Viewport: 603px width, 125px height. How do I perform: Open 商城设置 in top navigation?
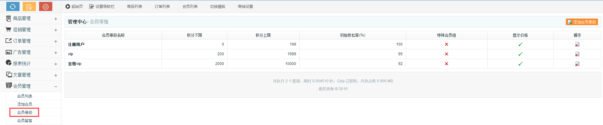pos(245,6)
